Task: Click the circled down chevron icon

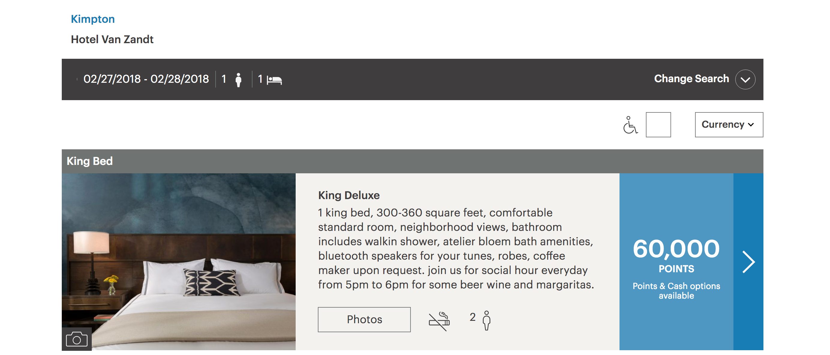Action: pyautogui.click(x=745, y=79)
